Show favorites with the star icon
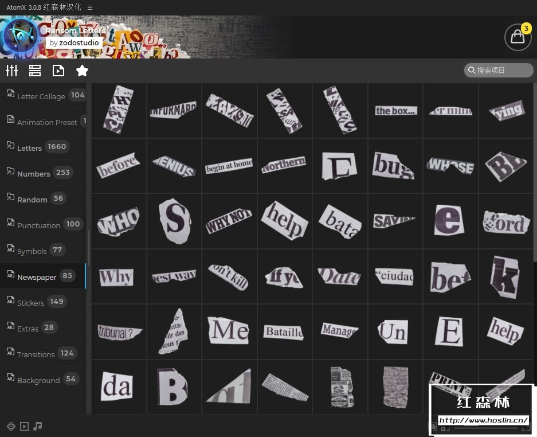 (x=82, y=71)
